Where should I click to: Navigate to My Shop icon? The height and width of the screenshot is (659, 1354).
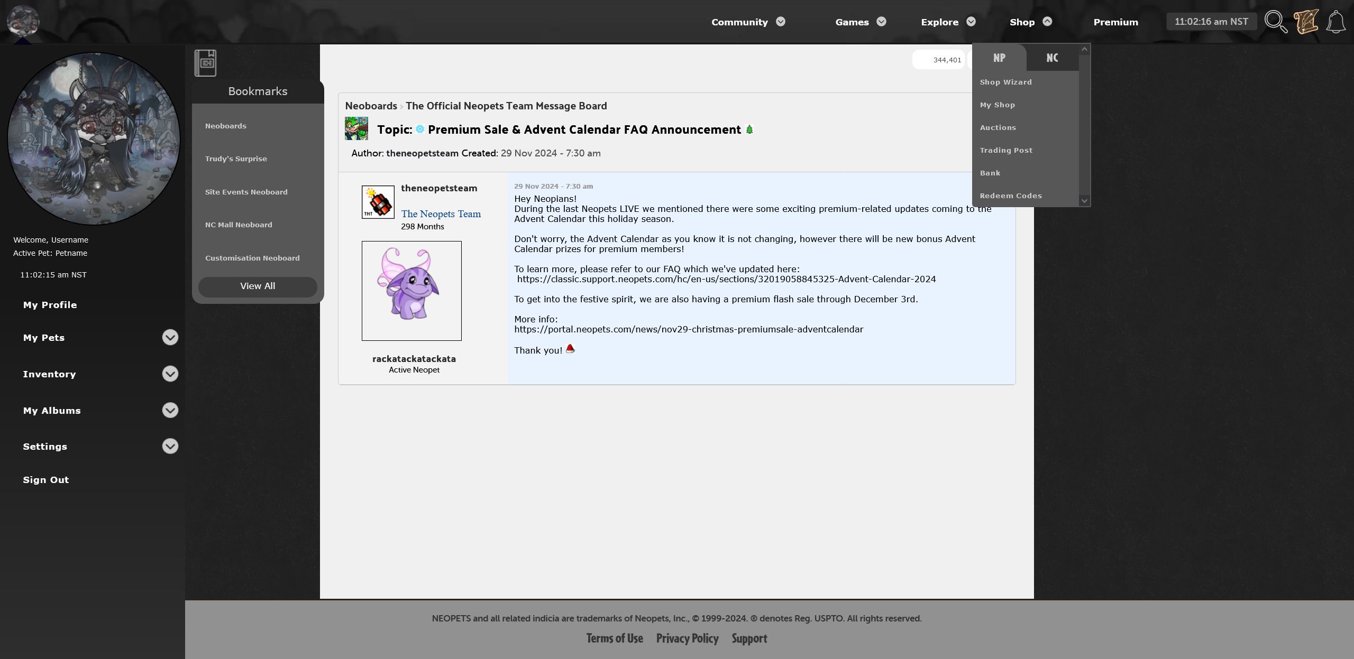coord(998,104)
